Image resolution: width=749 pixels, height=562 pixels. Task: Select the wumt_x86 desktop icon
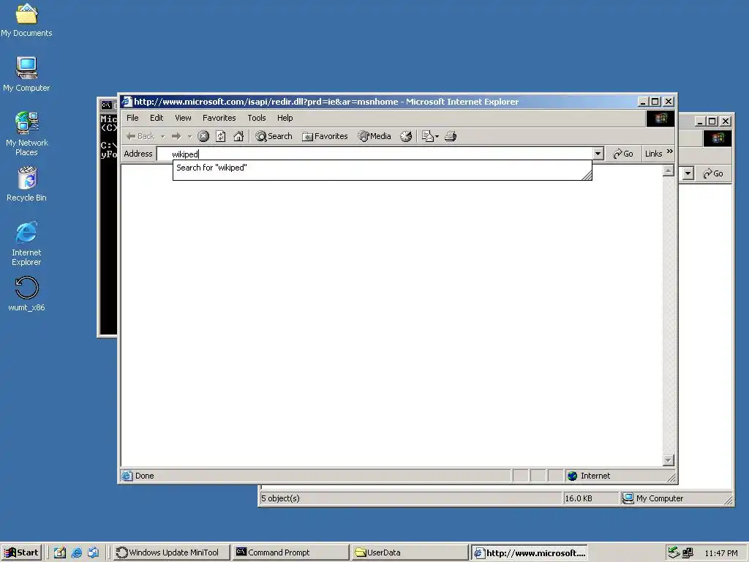pos(26,294)
